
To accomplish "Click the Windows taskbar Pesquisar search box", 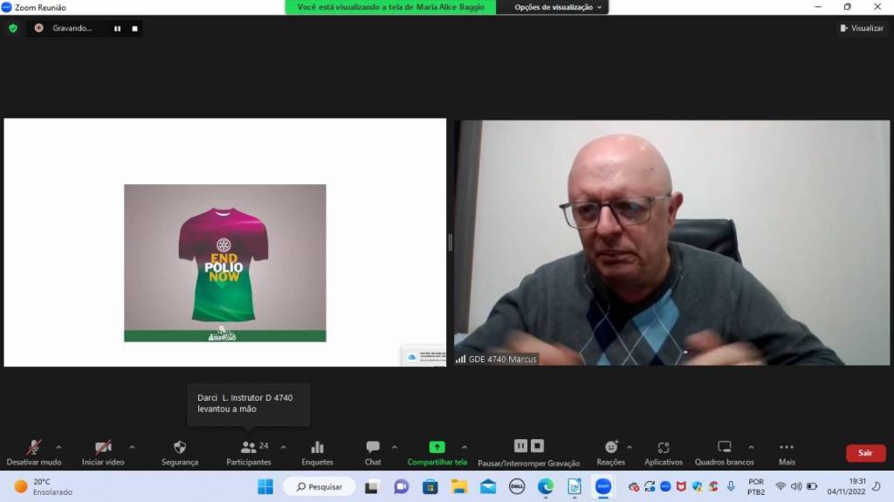I will (319, 486).
